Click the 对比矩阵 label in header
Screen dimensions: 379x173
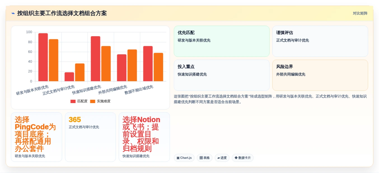click(360, 13)
